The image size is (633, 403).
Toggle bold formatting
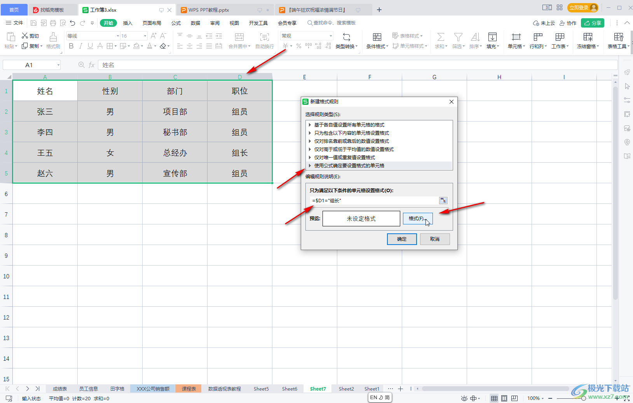[71, 46]
